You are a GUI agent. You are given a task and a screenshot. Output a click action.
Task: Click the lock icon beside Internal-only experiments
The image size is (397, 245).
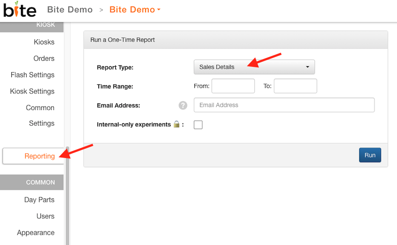pyautogui.click(x=176, y=125)
